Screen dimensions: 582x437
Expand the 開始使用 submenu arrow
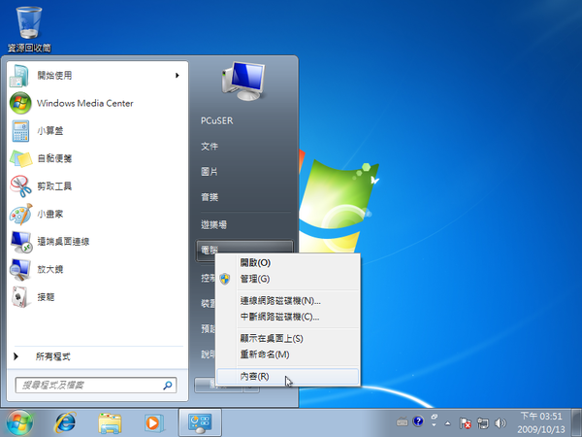[x=178, y=76]
